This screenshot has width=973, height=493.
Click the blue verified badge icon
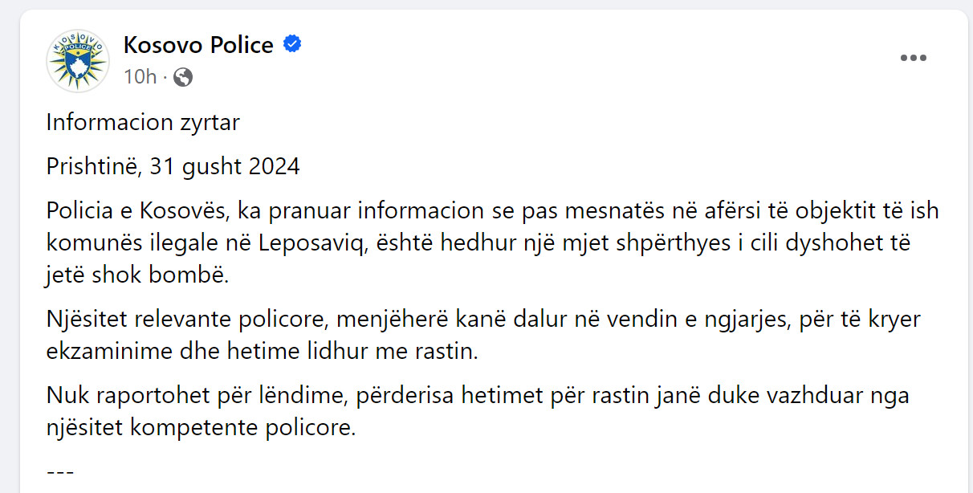point(292,45)
